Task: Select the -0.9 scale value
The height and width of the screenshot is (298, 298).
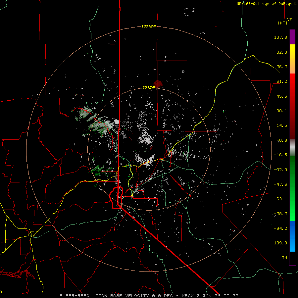Action: pos(282,140)
